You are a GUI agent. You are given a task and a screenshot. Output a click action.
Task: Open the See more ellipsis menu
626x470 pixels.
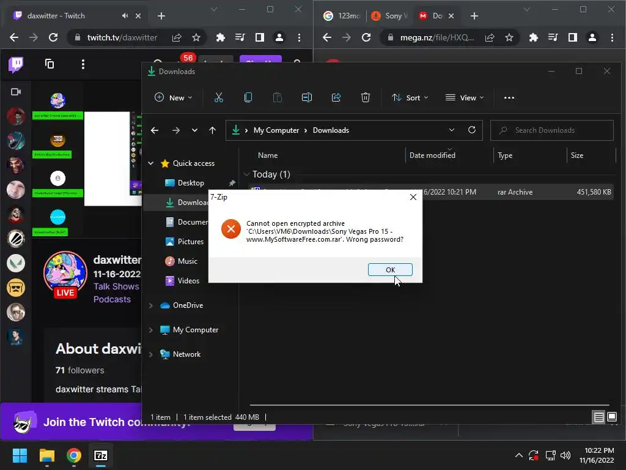(x=509, y=97)
